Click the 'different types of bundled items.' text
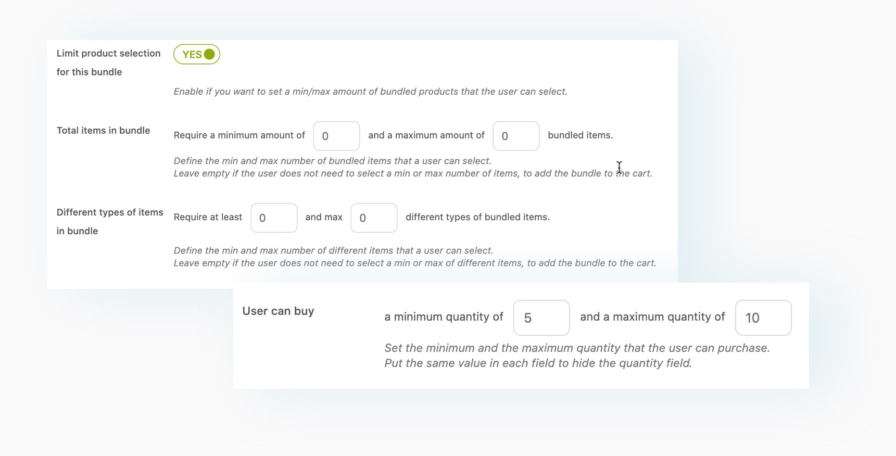 coord(477,217)
